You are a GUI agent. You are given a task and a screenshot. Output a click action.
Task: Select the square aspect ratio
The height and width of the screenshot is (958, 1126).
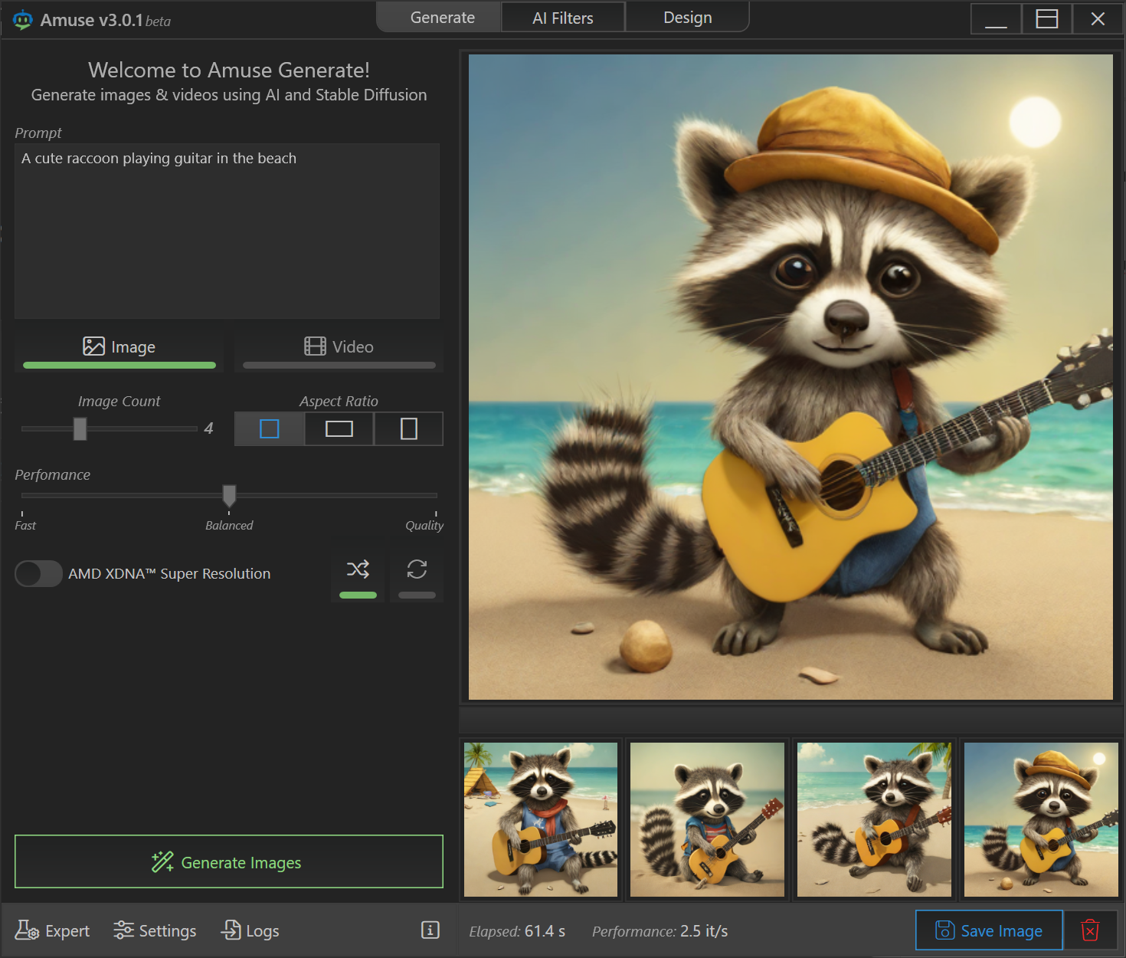[270, 428]
